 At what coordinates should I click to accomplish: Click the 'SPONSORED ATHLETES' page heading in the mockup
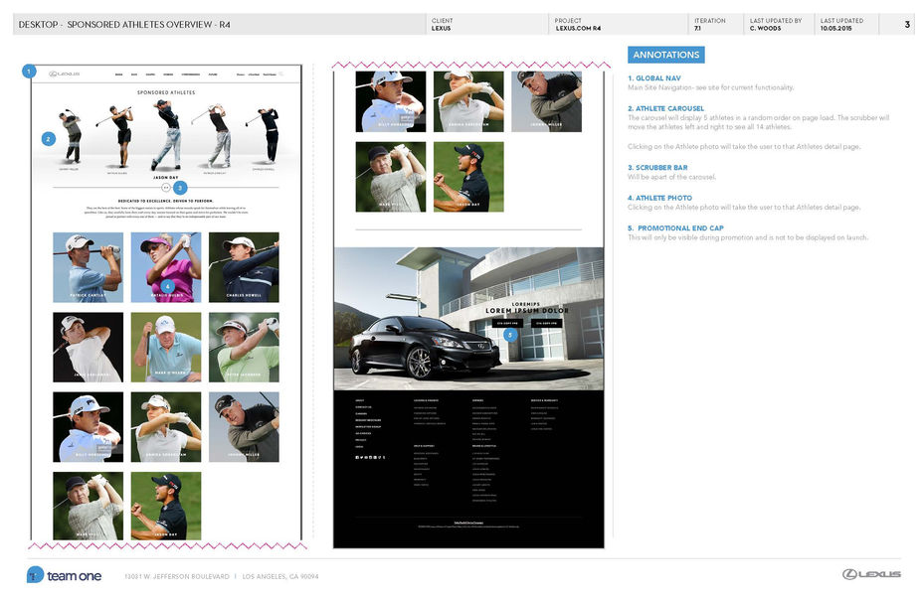point(166,92)
